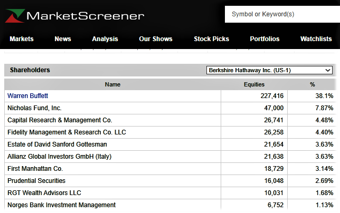
Task: Open the Analysis menu
Action: [x=105, y=38]
